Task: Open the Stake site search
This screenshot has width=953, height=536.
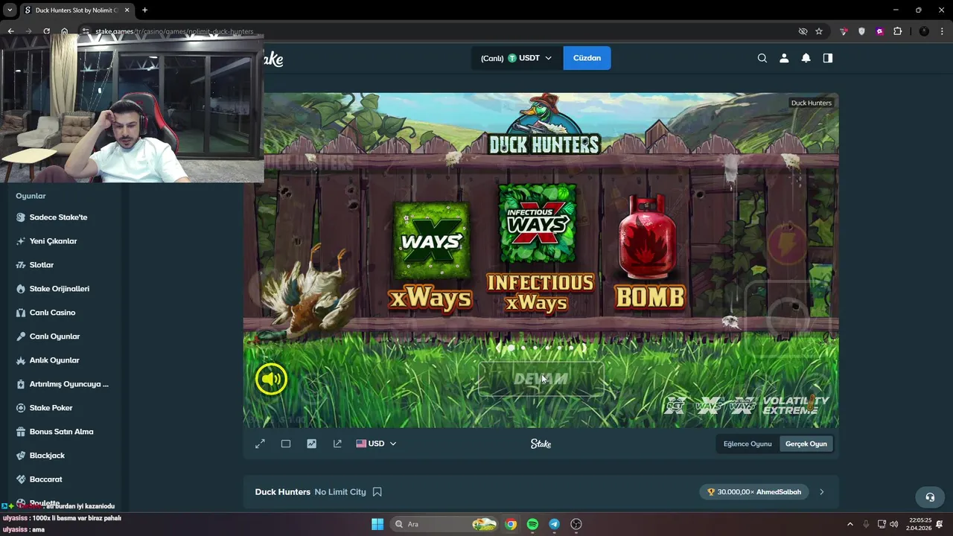Action: [x=762, y=58]
